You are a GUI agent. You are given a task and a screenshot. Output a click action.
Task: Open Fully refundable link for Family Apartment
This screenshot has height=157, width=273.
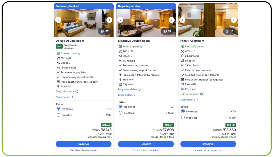pos(190,94)
